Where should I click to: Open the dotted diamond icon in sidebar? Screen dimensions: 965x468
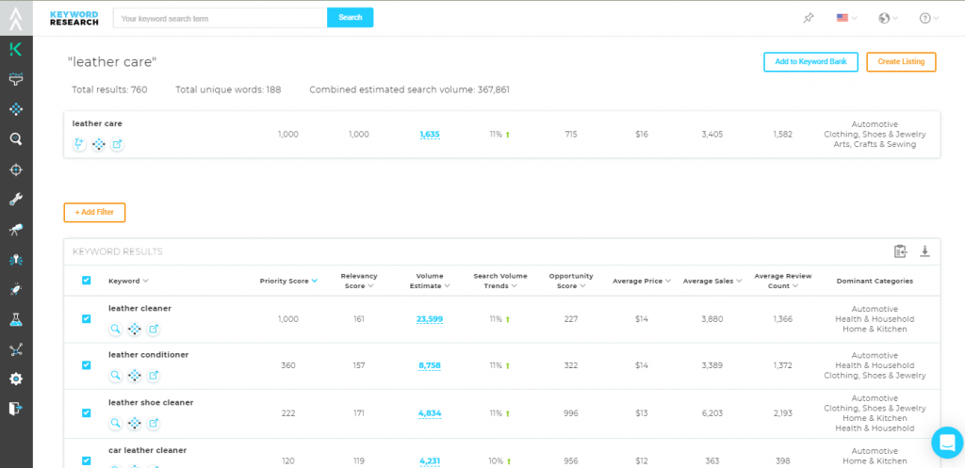coord(16,109)
